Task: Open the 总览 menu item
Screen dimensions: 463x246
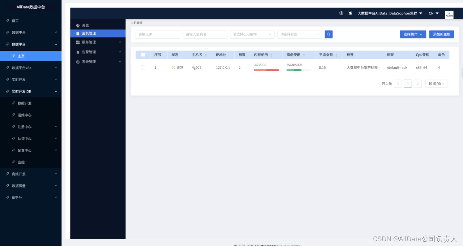Action: tap(98, 26)
